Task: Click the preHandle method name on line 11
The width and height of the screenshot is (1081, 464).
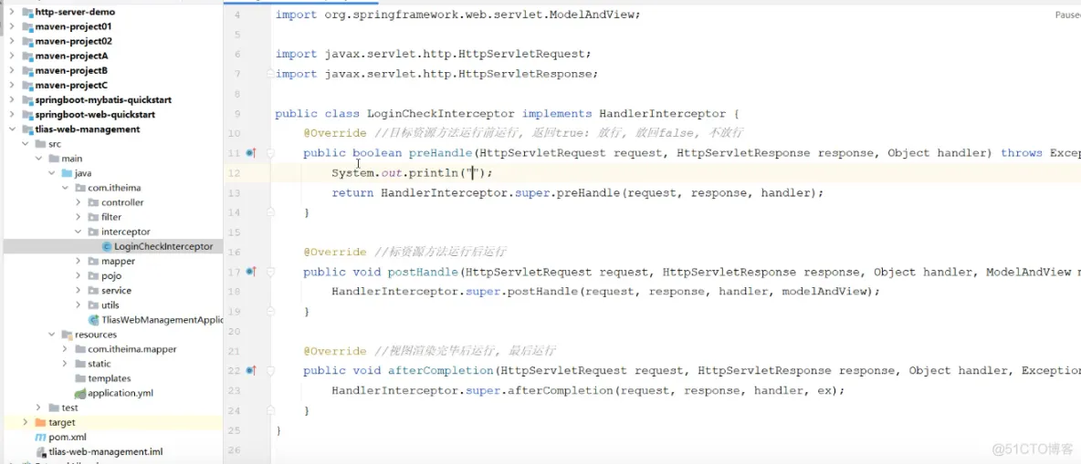Action: [x=440, y=153]
